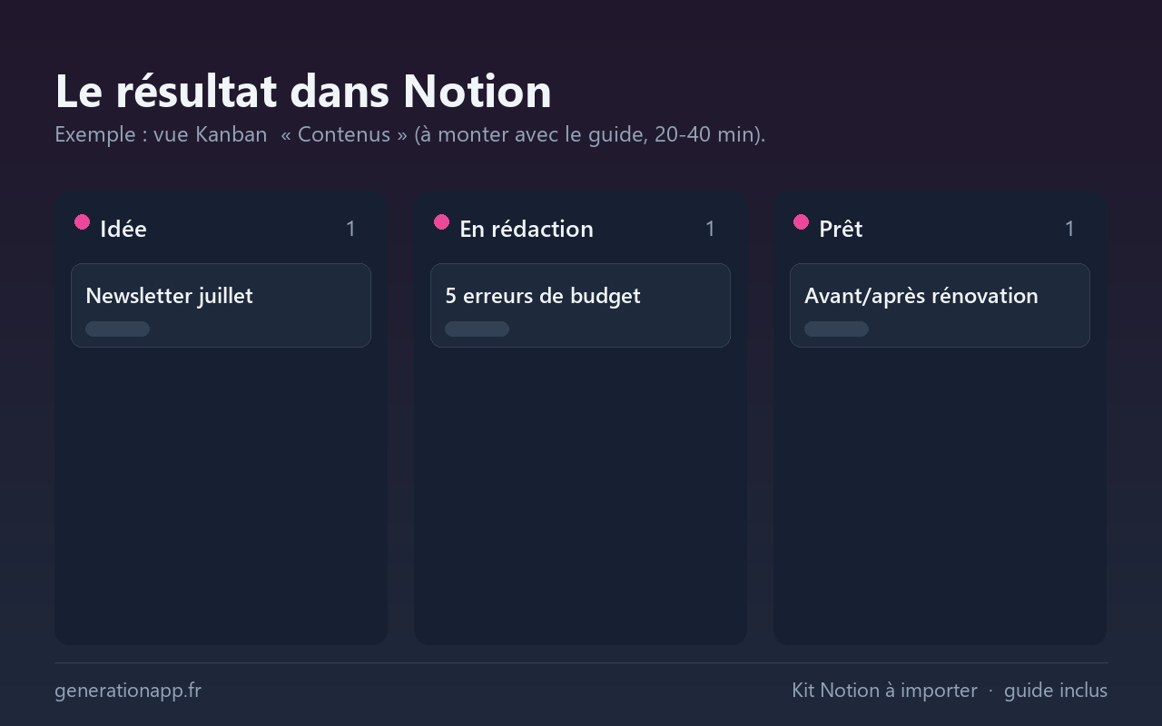Image resolution: width=1162 pixels, height=726 pixels.
Task: Click the pink dot beside Idée
Action: [x=82, y=221]
